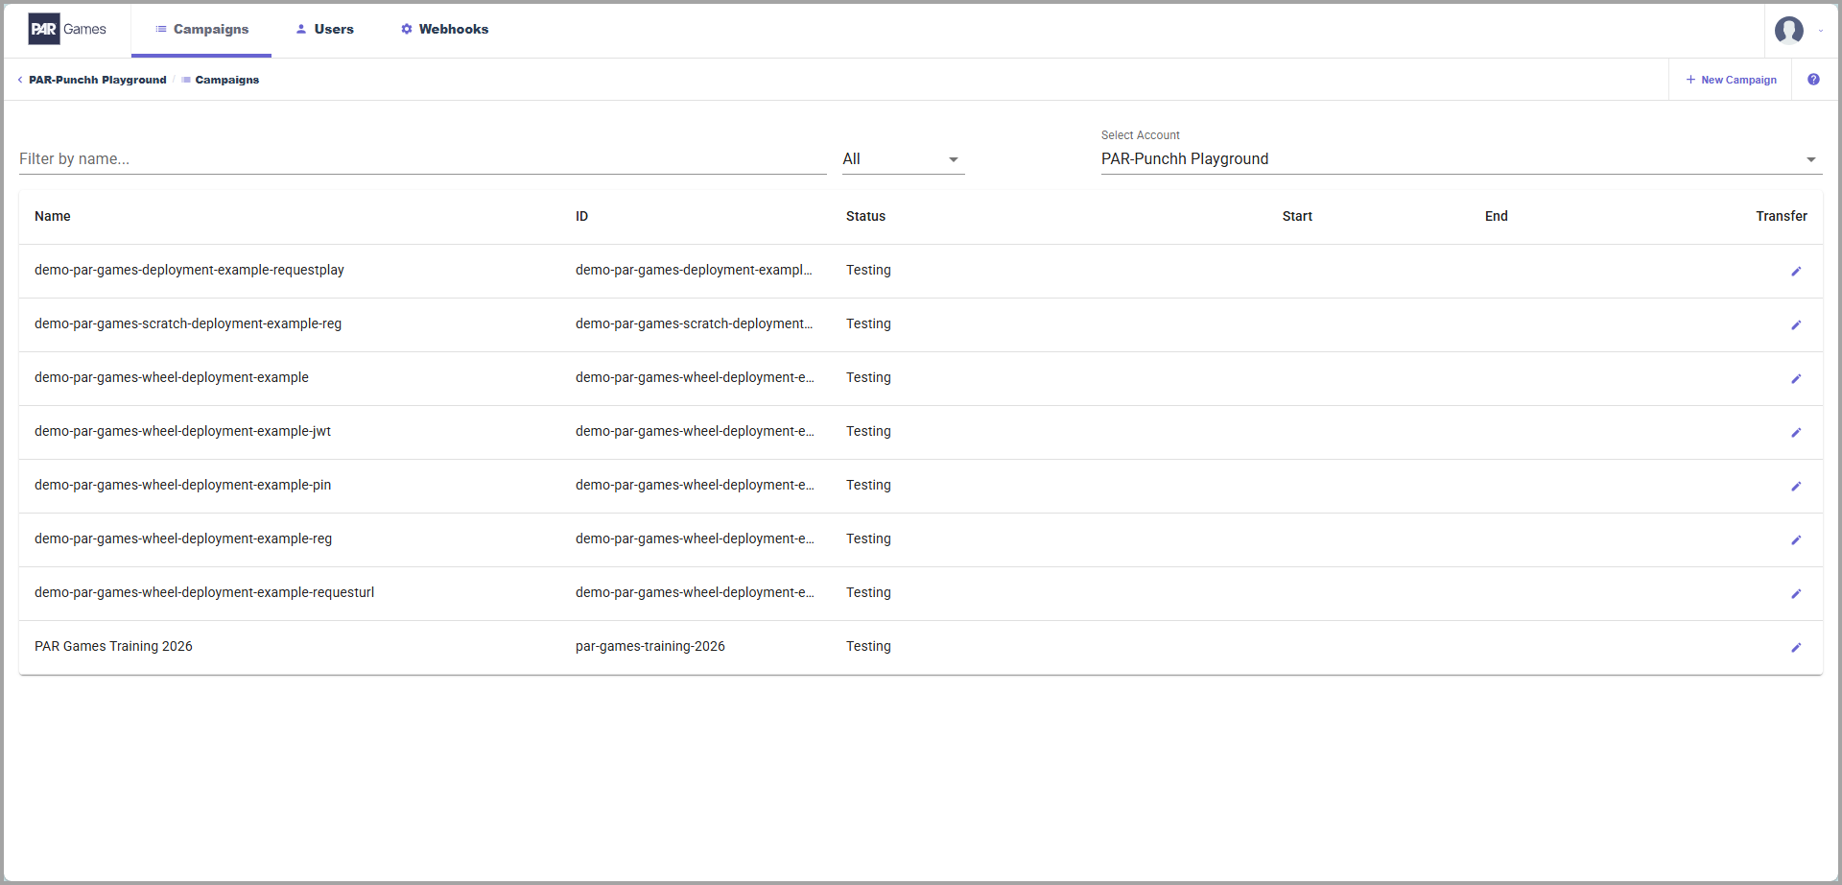Click pencil icon for PAR Games Training 2026
The width and height of the screenshot is (1842, 885).
pyautogui.click(x=1796, y=648)
